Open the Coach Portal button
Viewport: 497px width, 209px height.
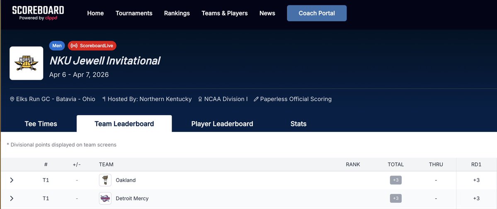click(x=317, y=13)
